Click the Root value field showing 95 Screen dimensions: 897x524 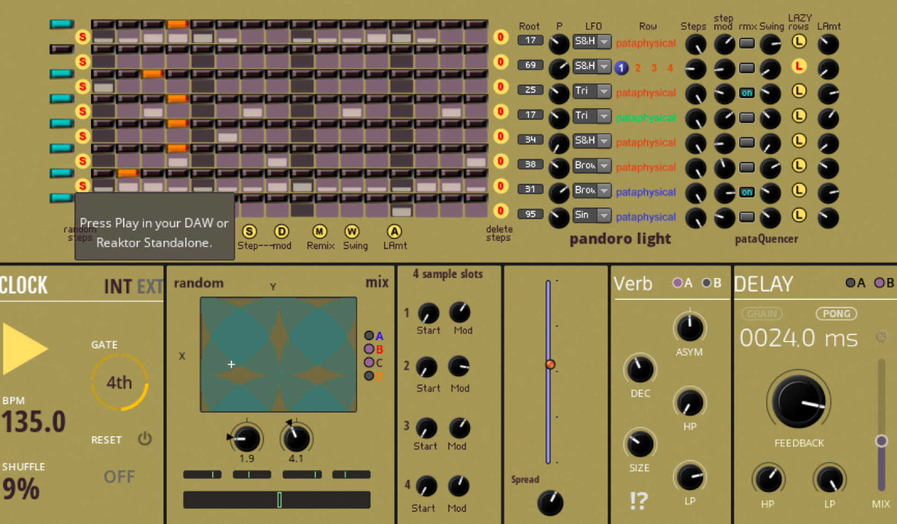coord(530,213)
